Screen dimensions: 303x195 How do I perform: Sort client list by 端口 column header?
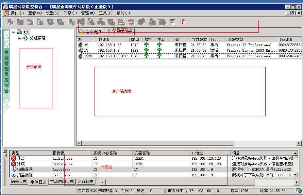[x=136, y=40]
